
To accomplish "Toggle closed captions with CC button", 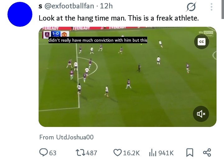I will point(201,42).
